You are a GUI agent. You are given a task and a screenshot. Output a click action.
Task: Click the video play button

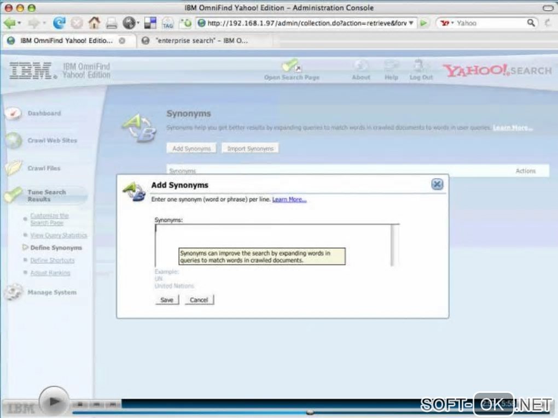pyautogui.click(x=54, y=402)
